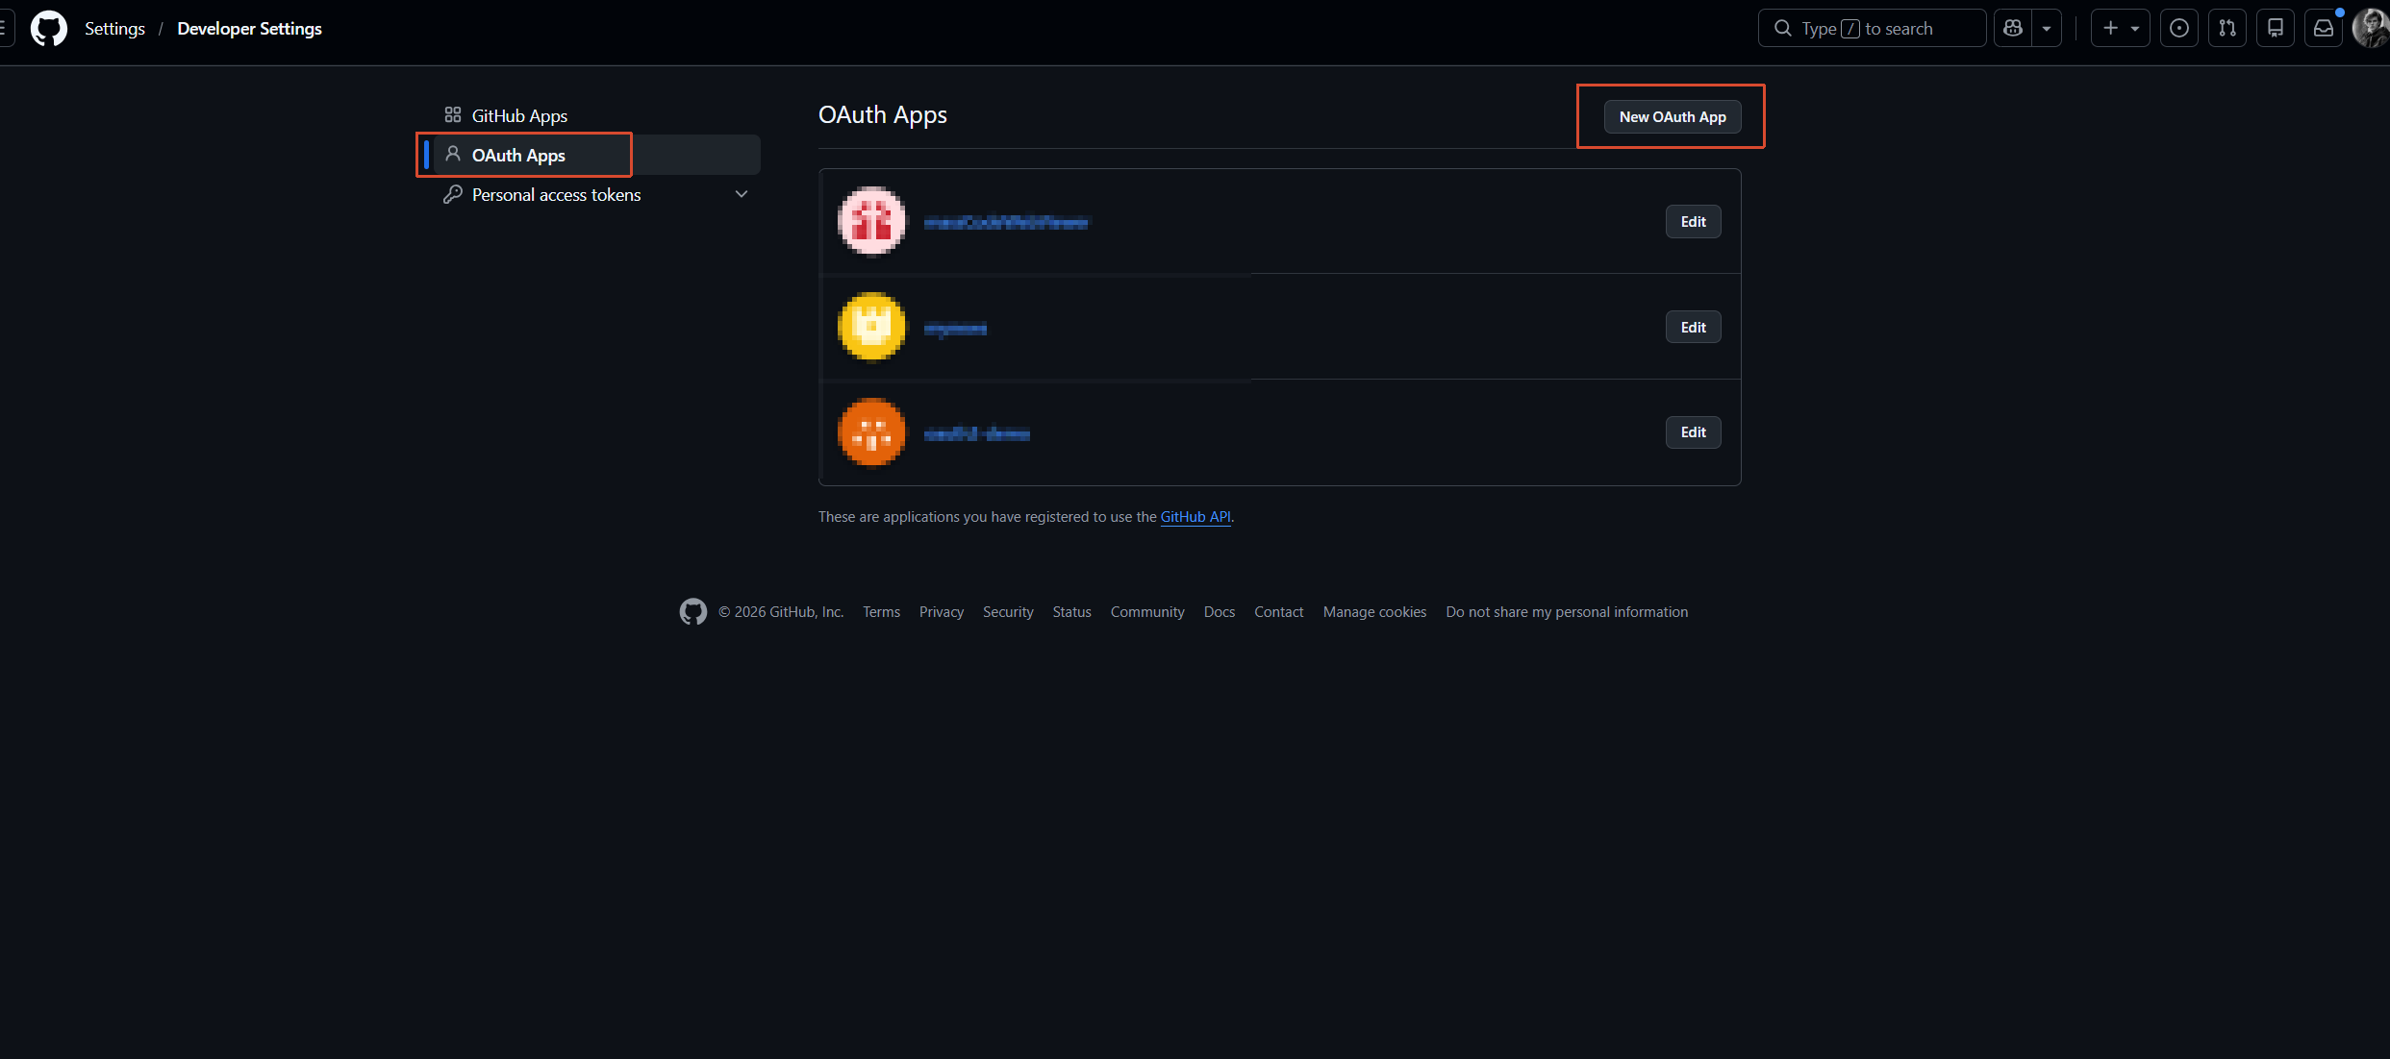
Task: Expand the Copilot dropdown arrow
Action: click(2047, 29)
